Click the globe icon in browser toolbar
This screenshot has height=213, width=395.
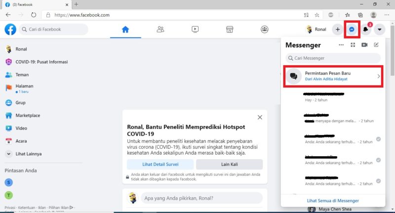coord(331,15)
